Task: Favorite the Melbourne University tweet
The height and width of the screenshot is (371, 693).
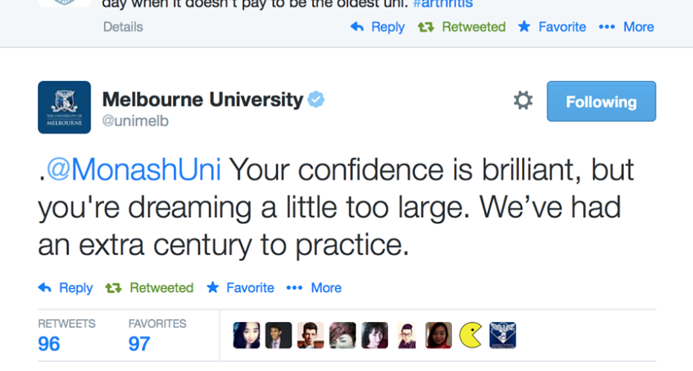Action: 240,288
